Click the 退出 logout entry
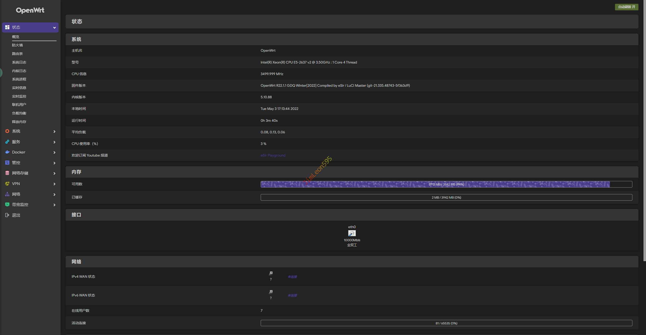The image size is (646, 335). [x=16, y=215]
